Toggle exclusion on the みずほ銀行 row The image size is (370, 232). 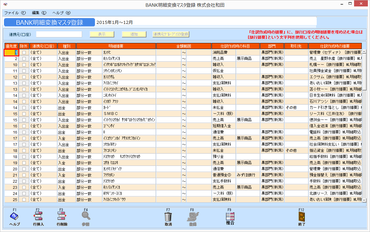[24, 175]
